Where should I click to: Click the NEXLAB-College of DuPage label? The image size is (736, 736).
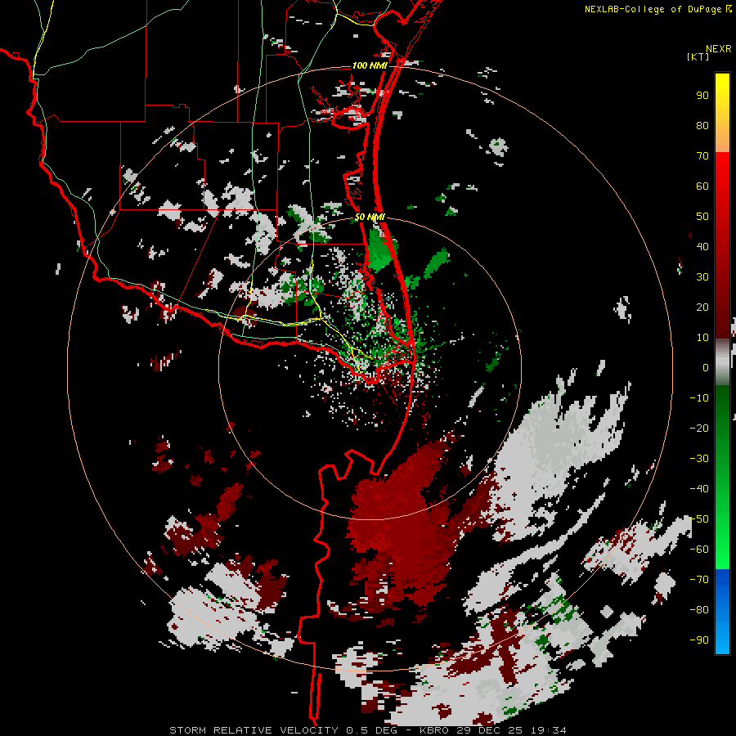click(653, 9)
